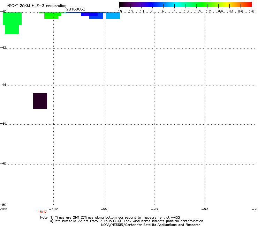Click the 0.0 color scale label
The width and height of the screenshot is (258, 227).
[241, 11]
